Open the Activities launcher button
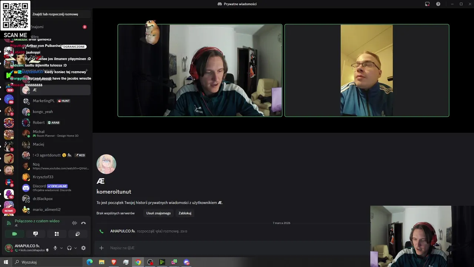 pyautogui.click(x=57, y=234)
